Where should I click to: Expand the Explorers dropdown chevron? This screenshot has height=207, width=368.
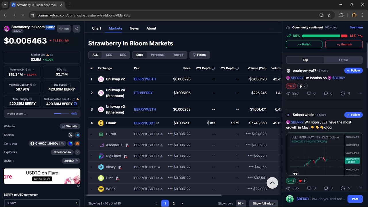[x=77, y=152]
